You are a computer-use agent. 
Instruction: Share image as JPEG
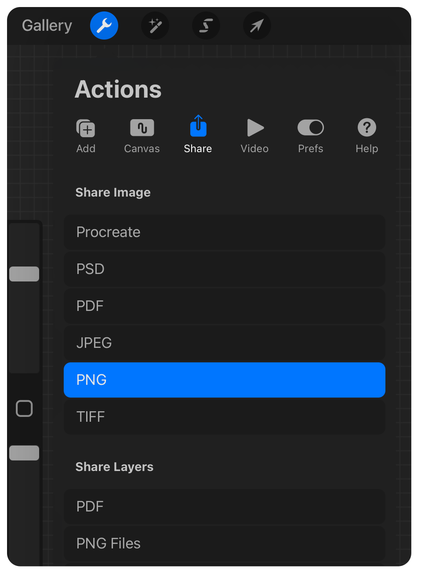225,343
